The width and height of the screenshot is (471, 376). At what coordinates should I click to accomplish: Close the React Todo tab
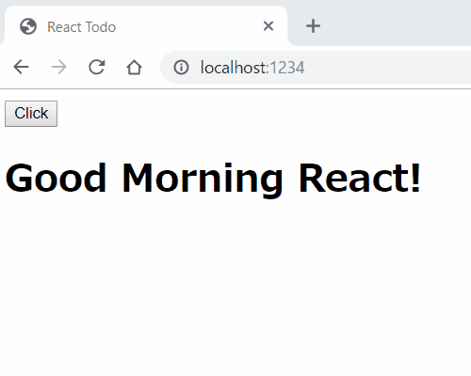268,26
